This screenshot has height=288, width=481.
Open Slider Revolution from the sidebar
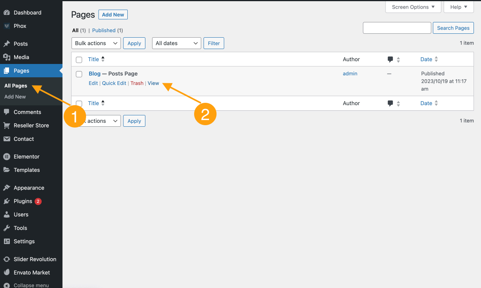(8, 259)
